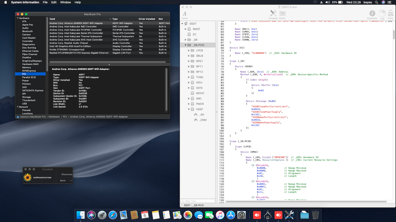Click the Compile toolbar icon
Viewport: 396px width, 222px height.
(273, 15)
